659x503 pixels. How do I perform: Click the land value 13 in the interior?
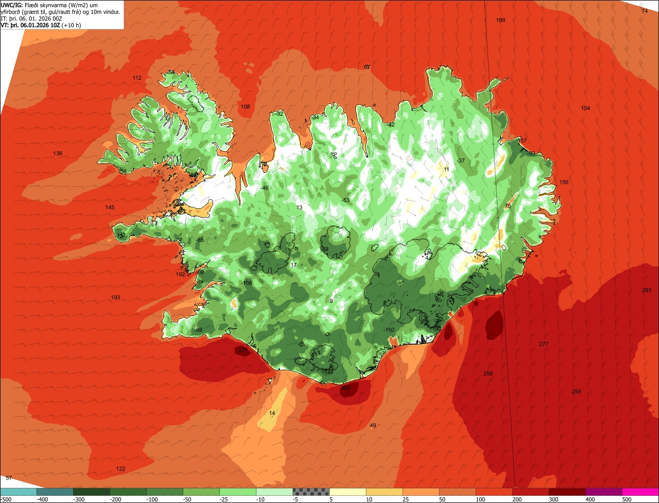pyautogui.click(x=299, y=207)
